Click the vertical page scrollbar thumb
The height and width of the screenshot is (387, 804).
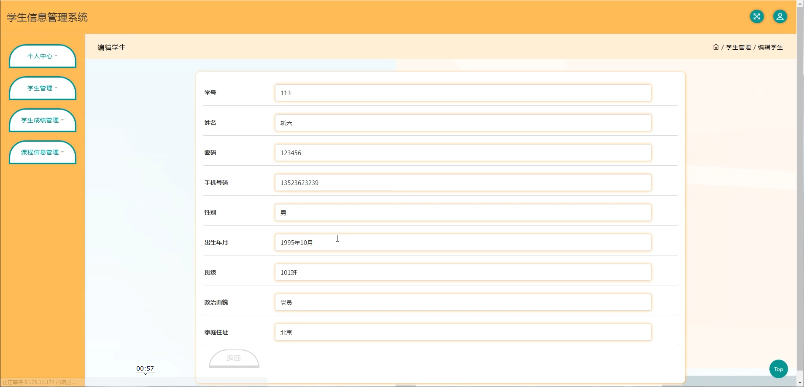click(x=800, y=190)
